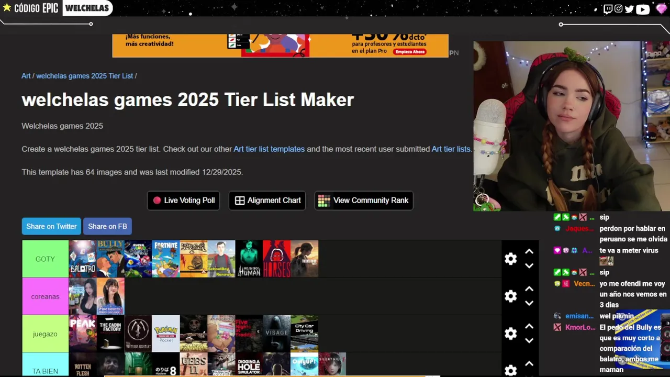The width and height of the screenshot is (670, 377).
Task: Click the YouTube icon in the overlay
Action: click(643, 9)
